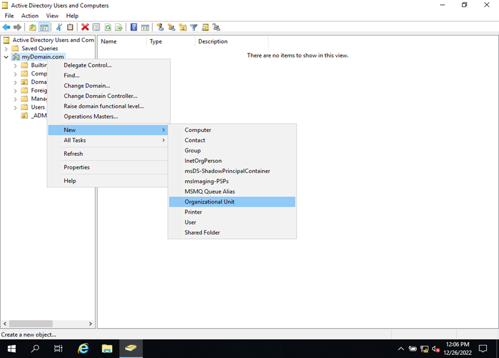Open the File menu

(9, 16)
